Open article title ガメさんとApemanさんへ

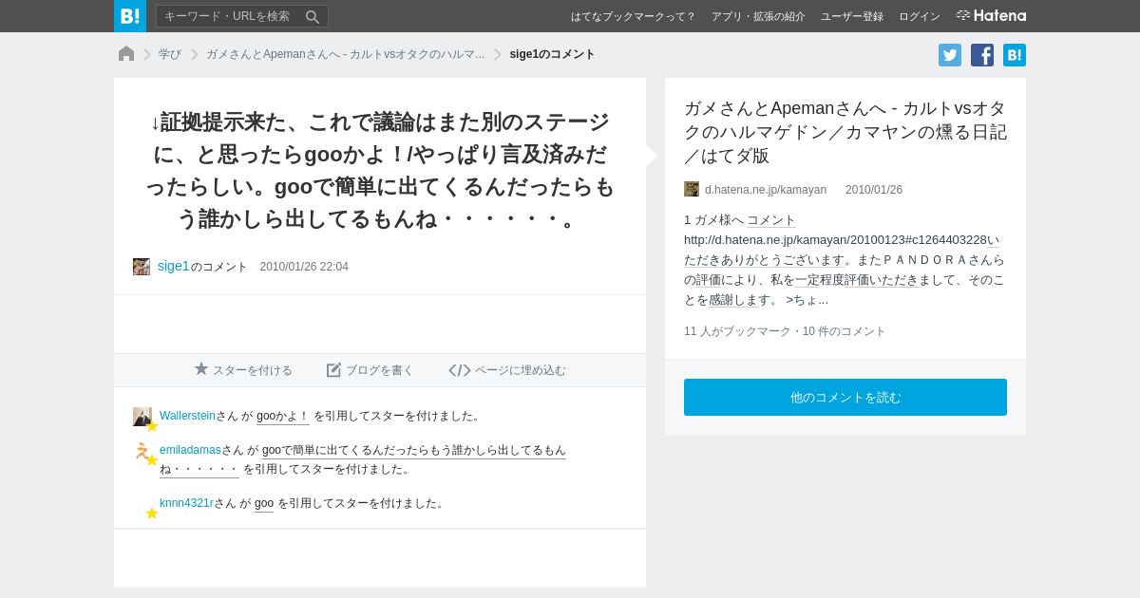(845, 132)
